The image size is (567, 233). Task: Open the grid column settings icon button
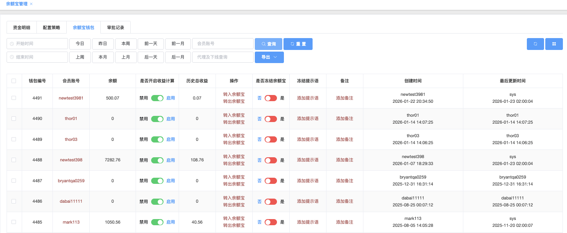tap(554, 44)
